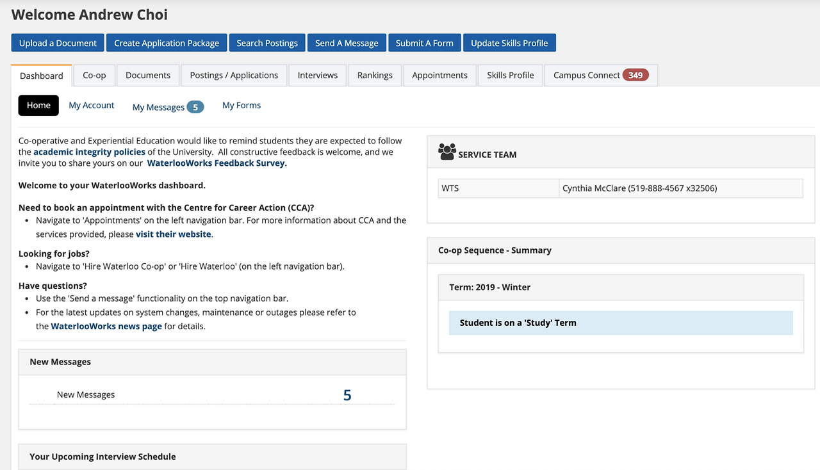The image size is (820, 470).
Task: Switch to the Co-op tab
Action: coord(94,75)
